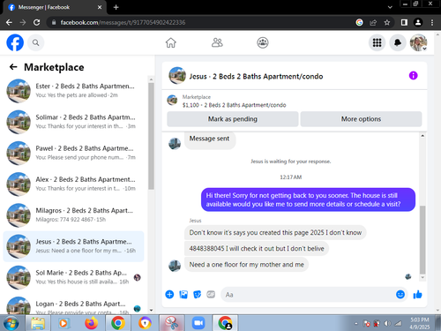Open the conversation header listing thumbnail
Image resolution: width=441 pixels, height=331 pixels.
pos(177,76)
